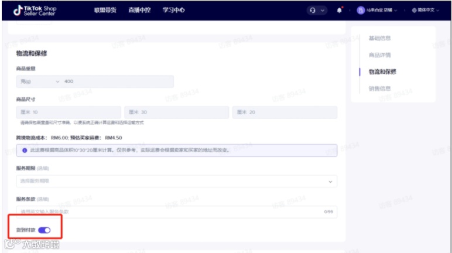The height and width of the screenshot is (253, 452).
Task: Jump to 销售信息 section
Action: click(379, 88)
